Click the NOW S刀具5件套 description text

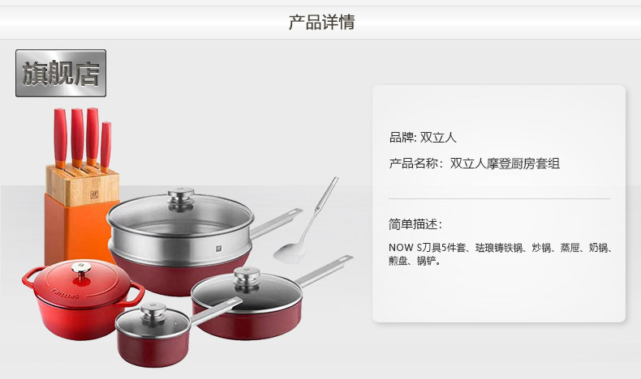pos(427,248)
